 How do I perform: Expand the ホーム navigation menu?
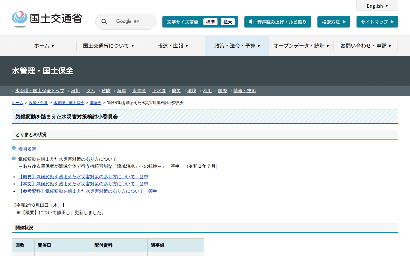pos(44,46)
